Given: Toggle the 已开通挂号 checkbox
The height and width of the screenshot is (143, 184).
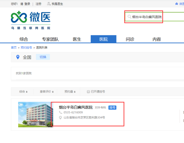Looking at the screenshot, I should click(x=88, y=92).
